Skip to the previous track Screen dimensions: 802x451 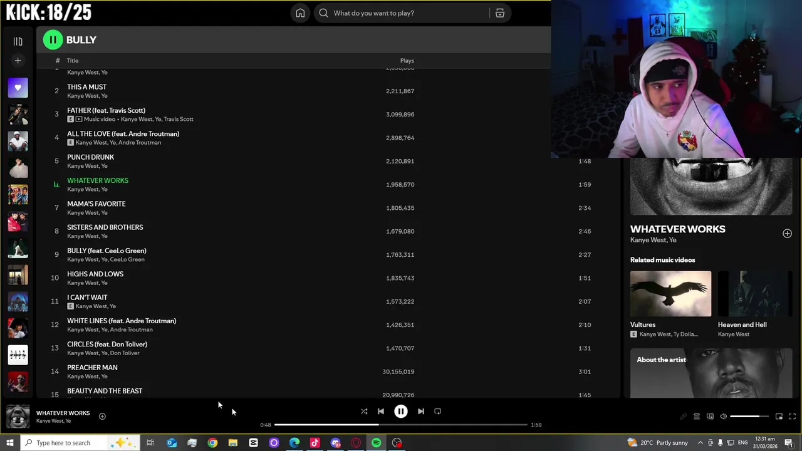click(x=380, y=412)
